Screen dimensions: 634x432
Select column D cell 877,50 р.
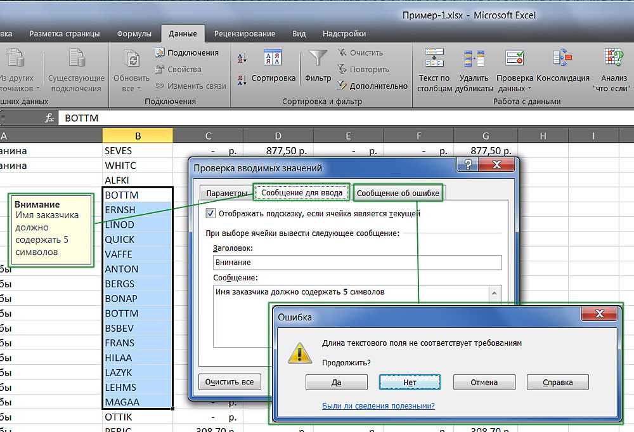pos(278,150)
